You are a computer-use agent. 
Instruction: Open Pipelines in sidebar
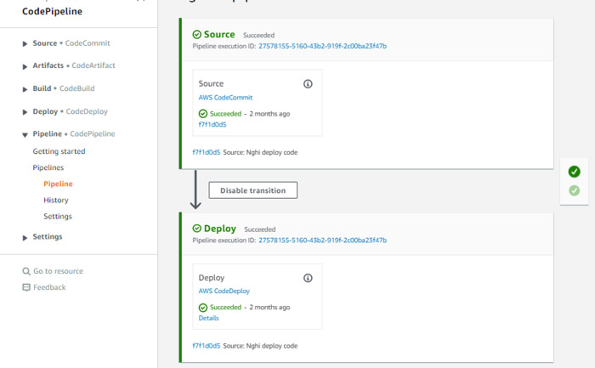[x=48, y=167]
